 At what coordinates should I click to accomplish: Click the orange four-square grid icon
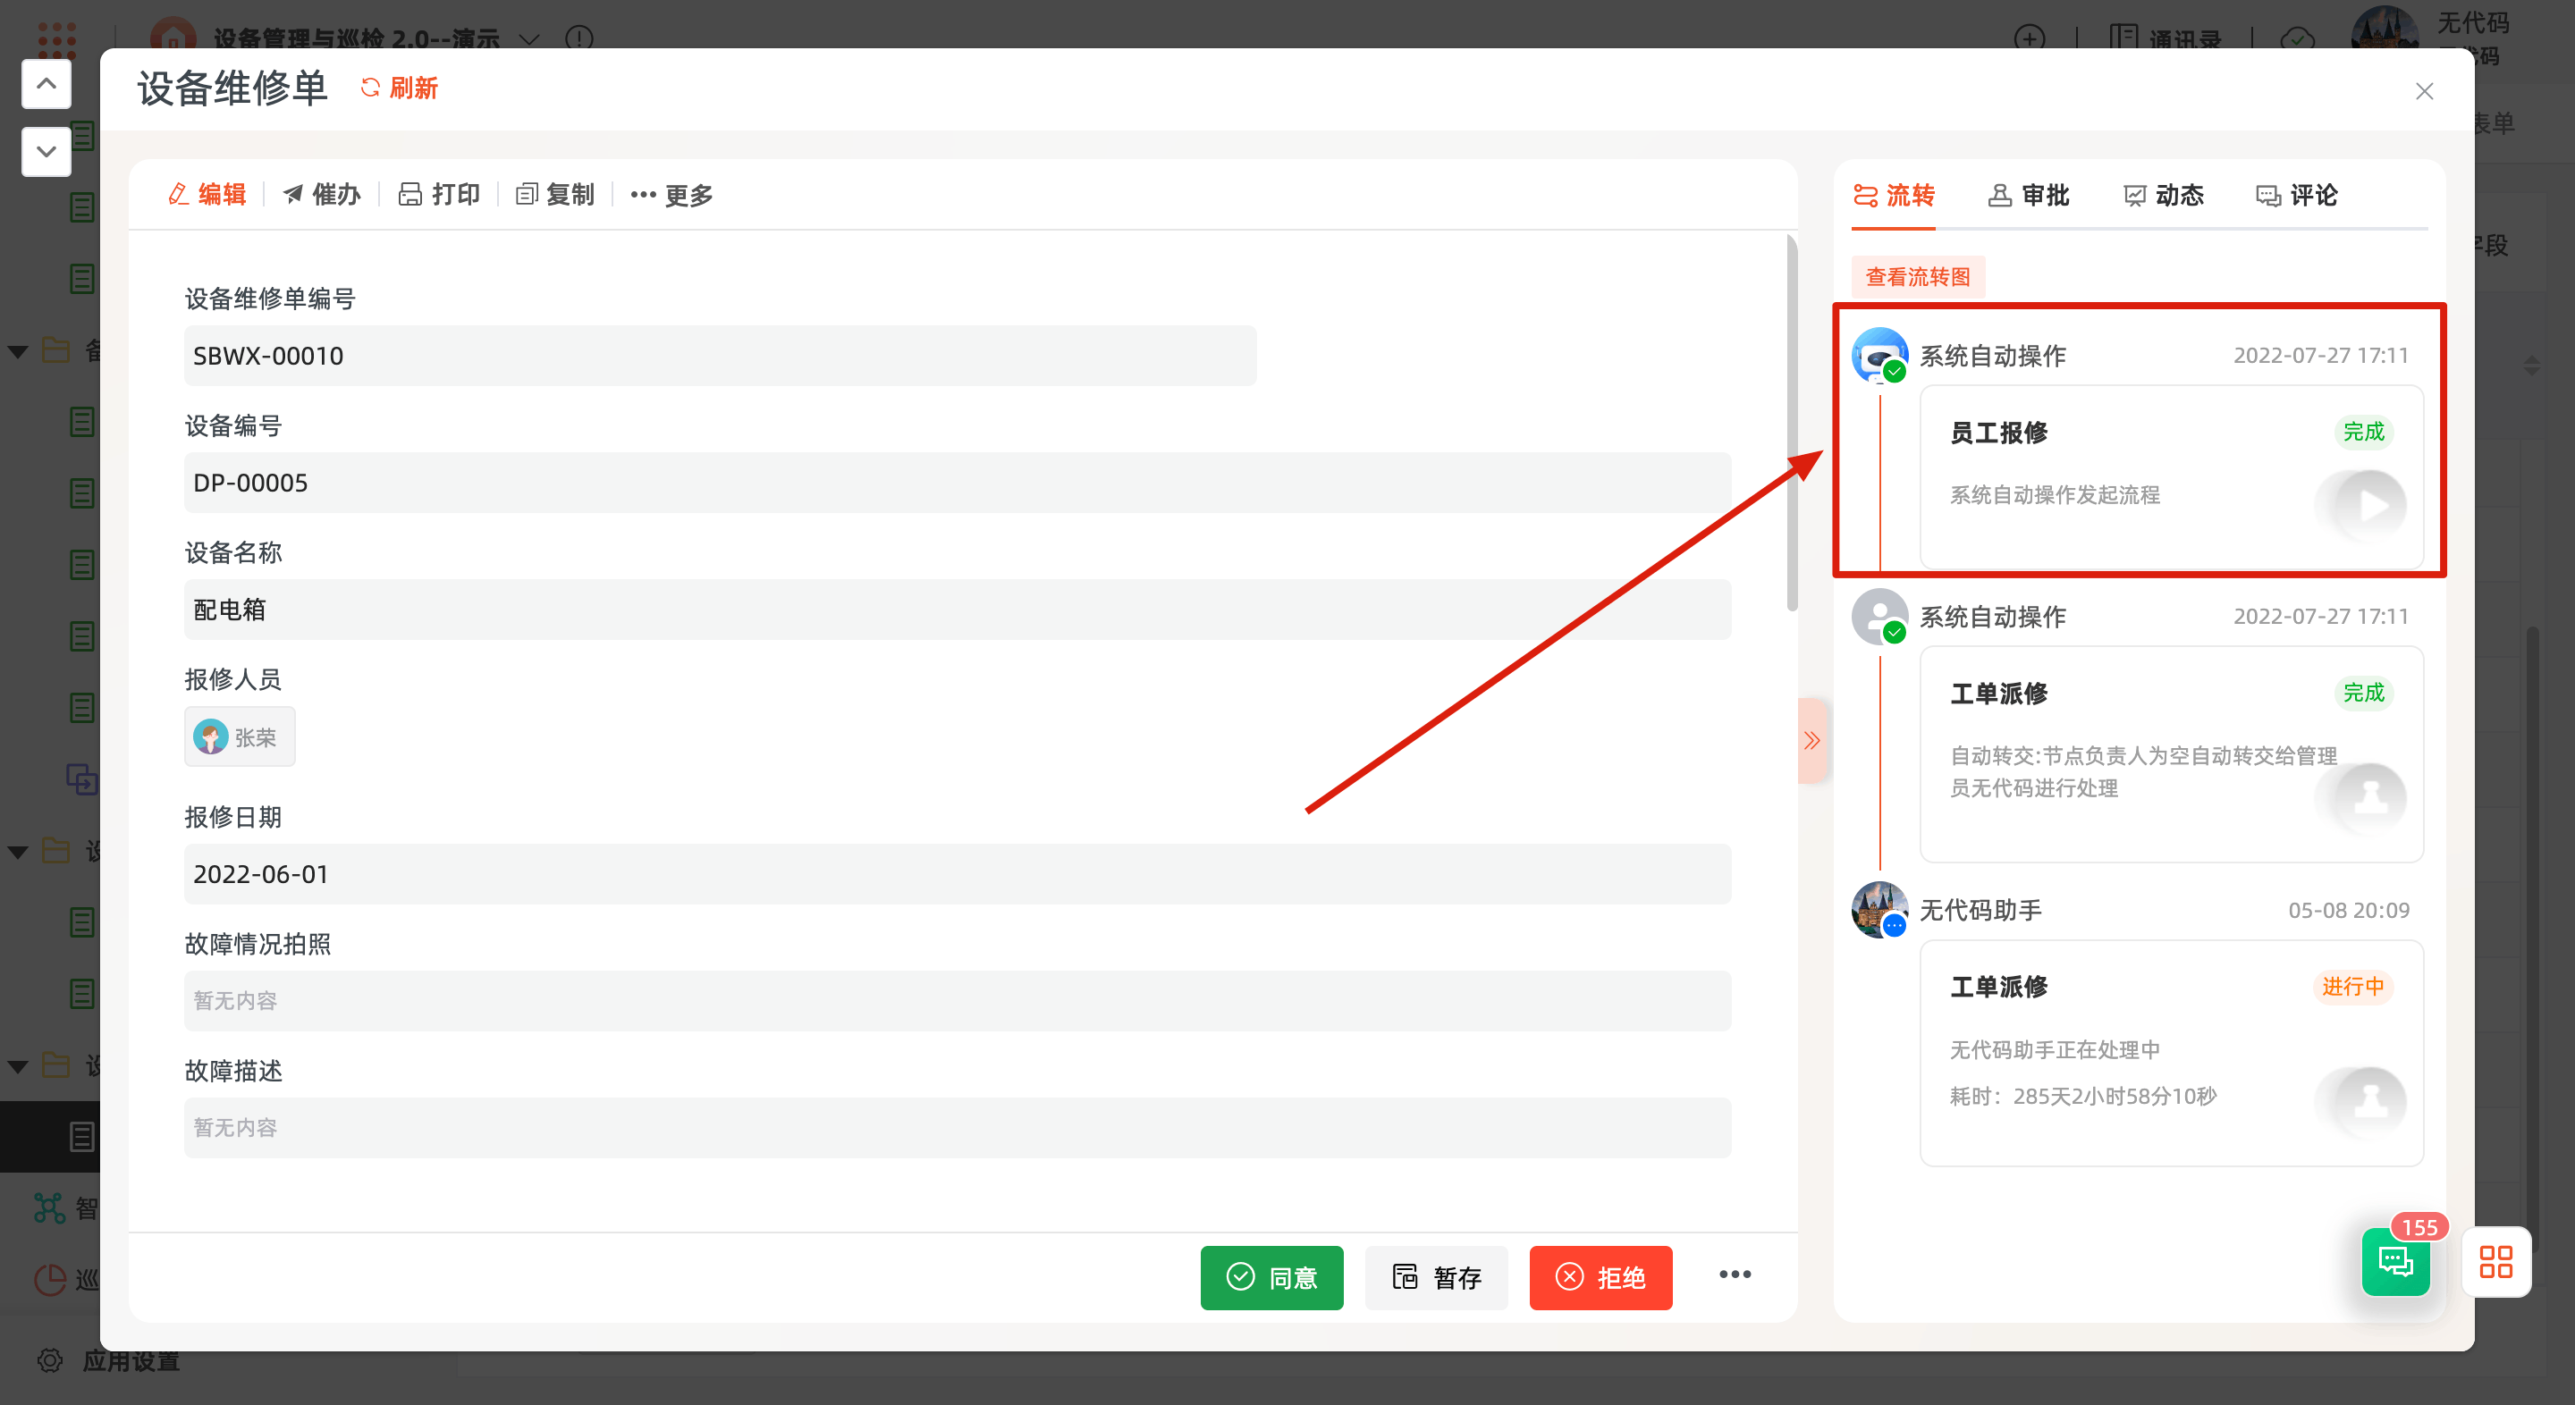coord(2495,1262)
